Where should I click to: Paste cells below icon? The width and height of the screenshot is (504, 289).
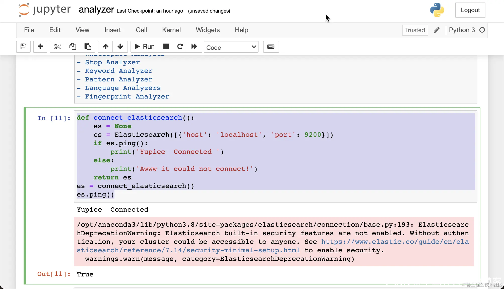click(88, 46)
